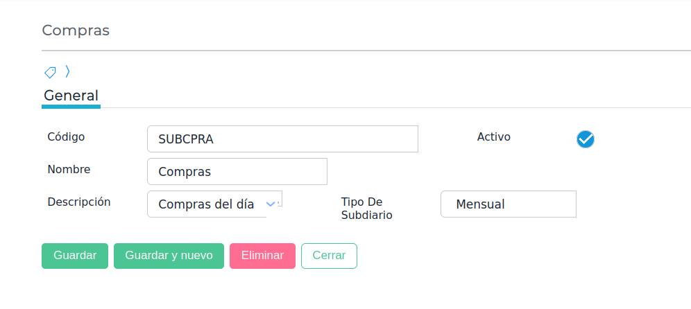The image size is (691, 309).
Task: Close the form with Cerrar
Action: point(329,256)
